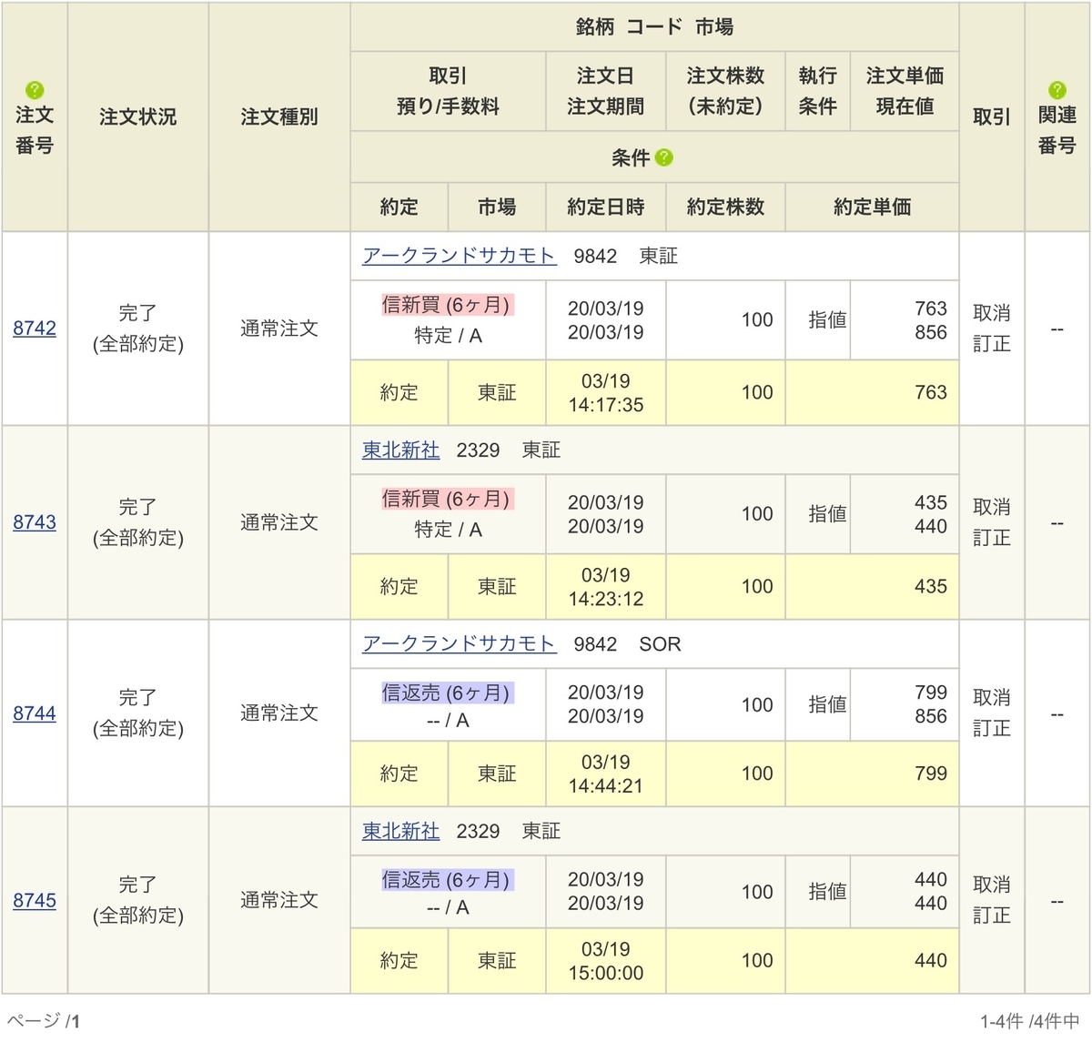Click page indicator ページ /1

(x=43, y=1021)
